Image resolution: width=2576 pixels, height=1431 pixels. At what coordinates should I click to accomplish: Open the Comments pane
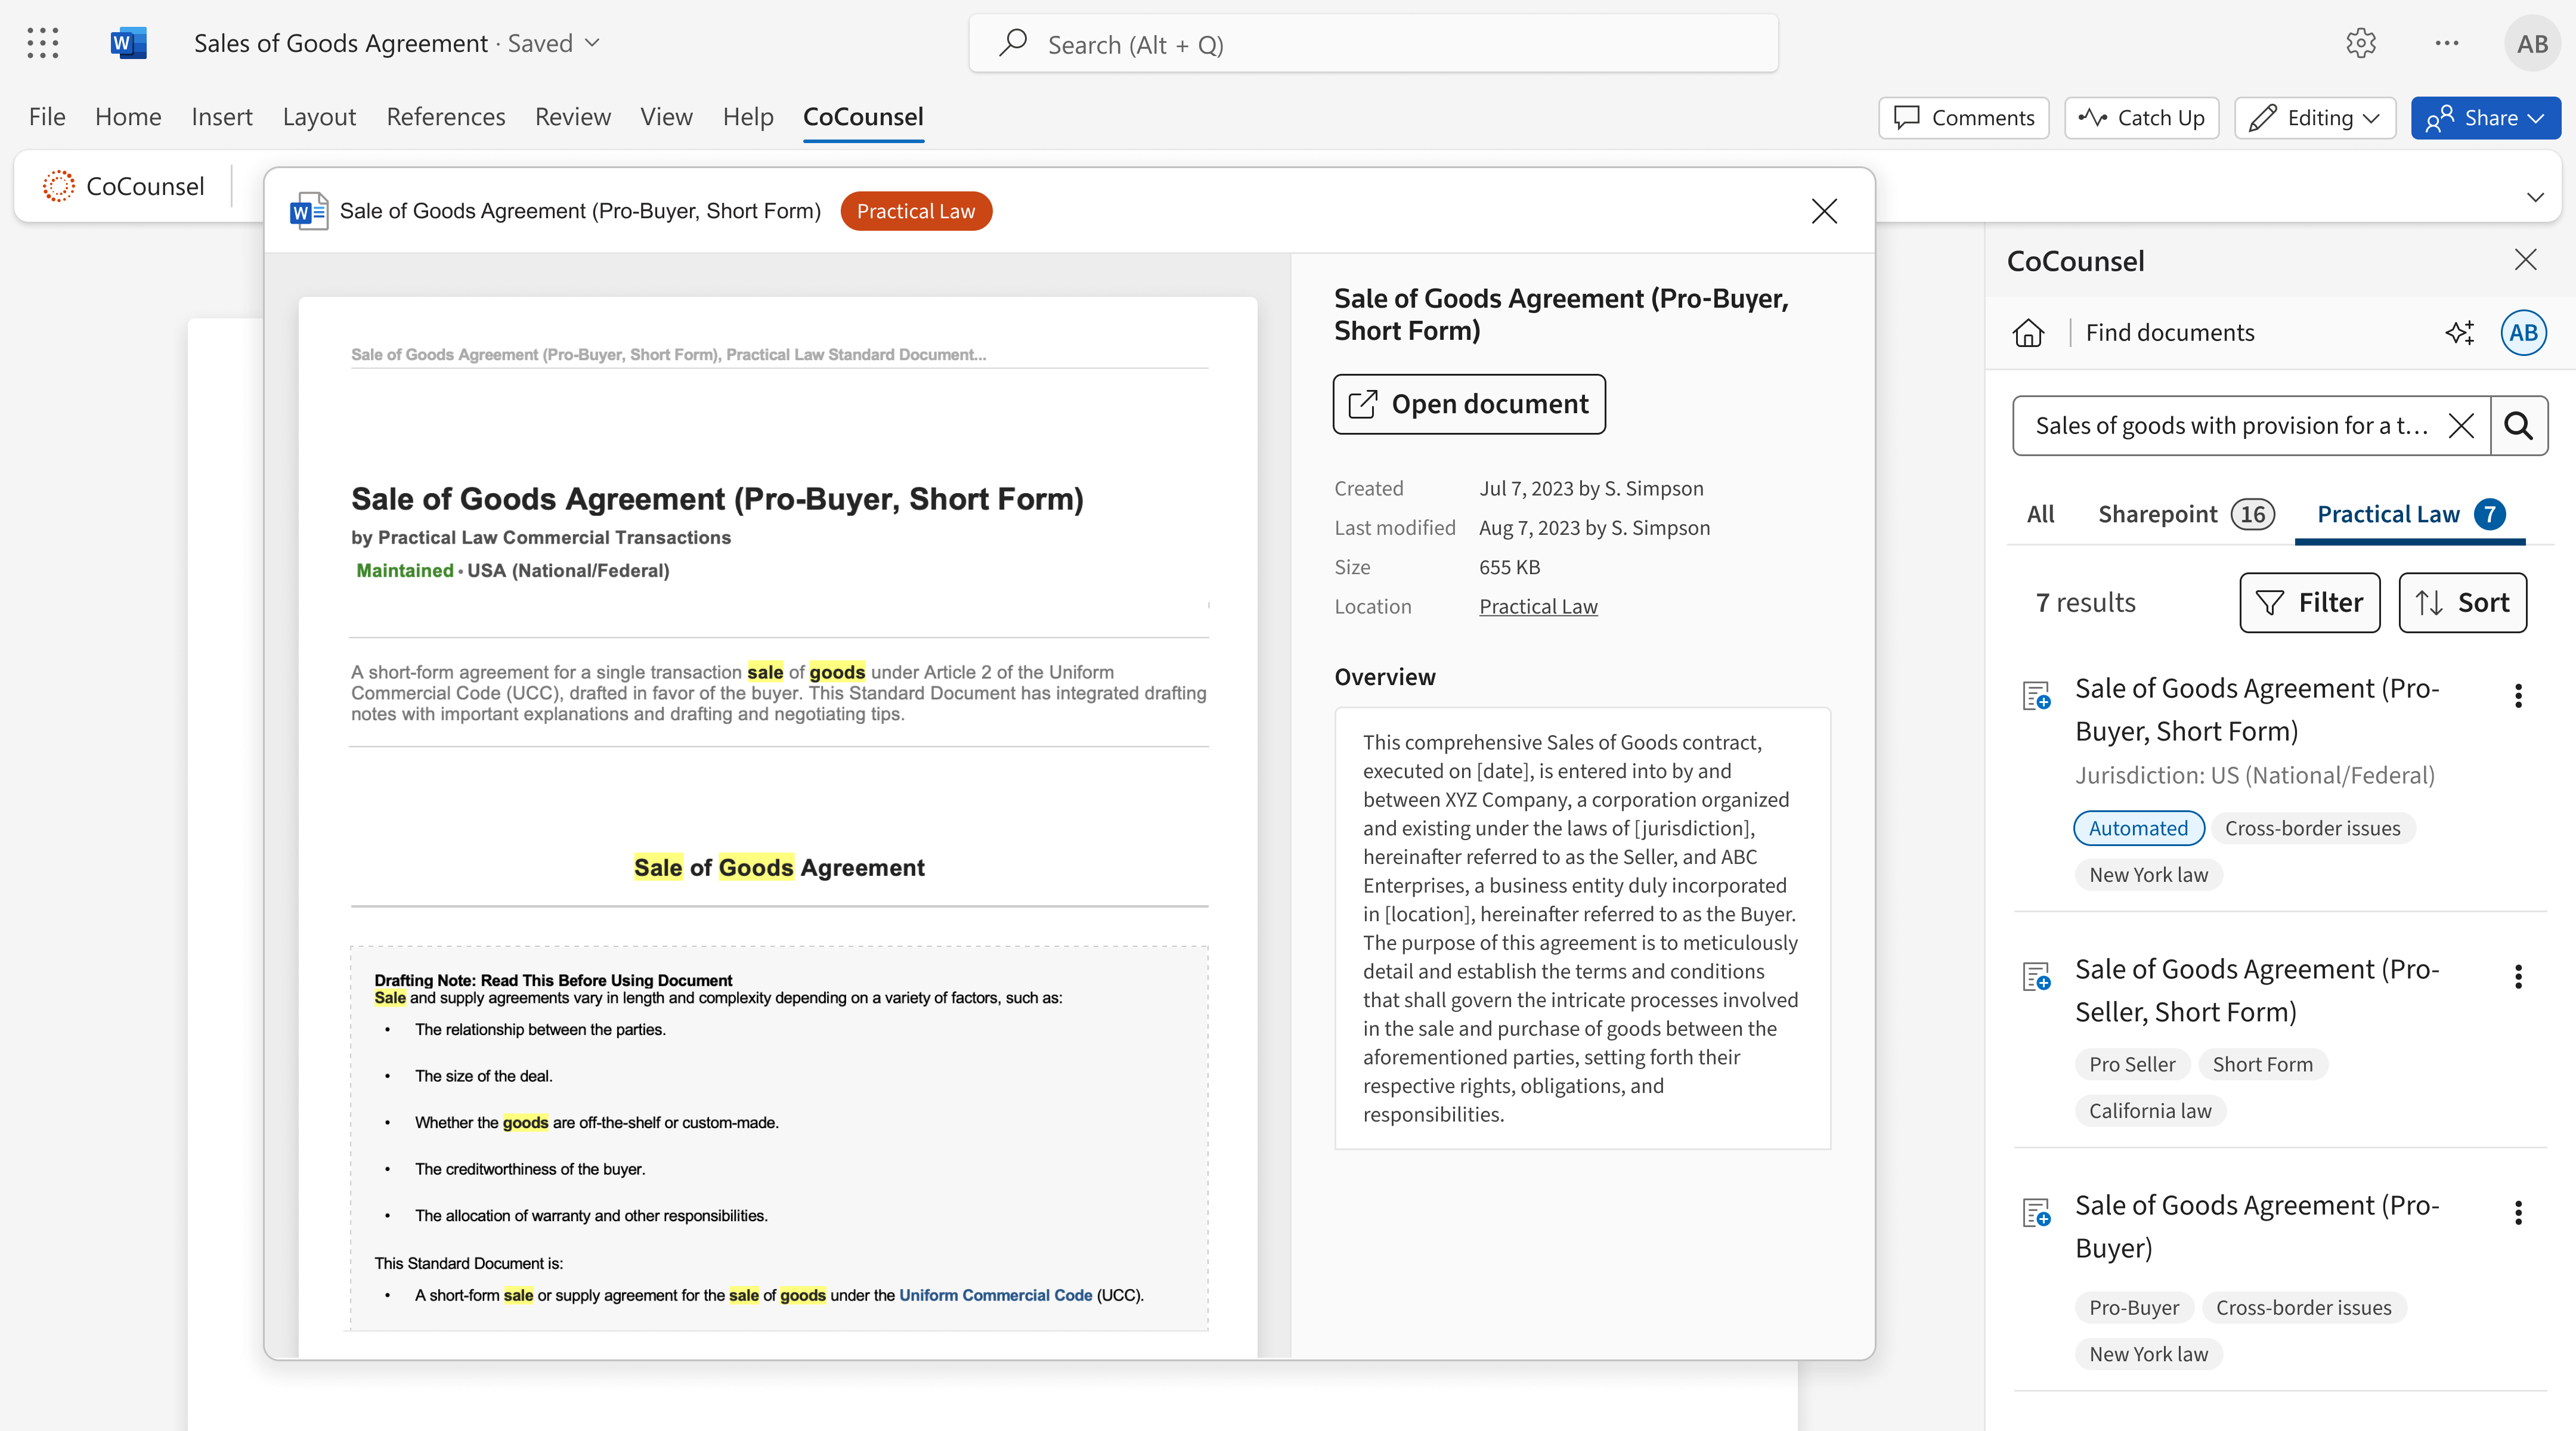coord(1964,118)
